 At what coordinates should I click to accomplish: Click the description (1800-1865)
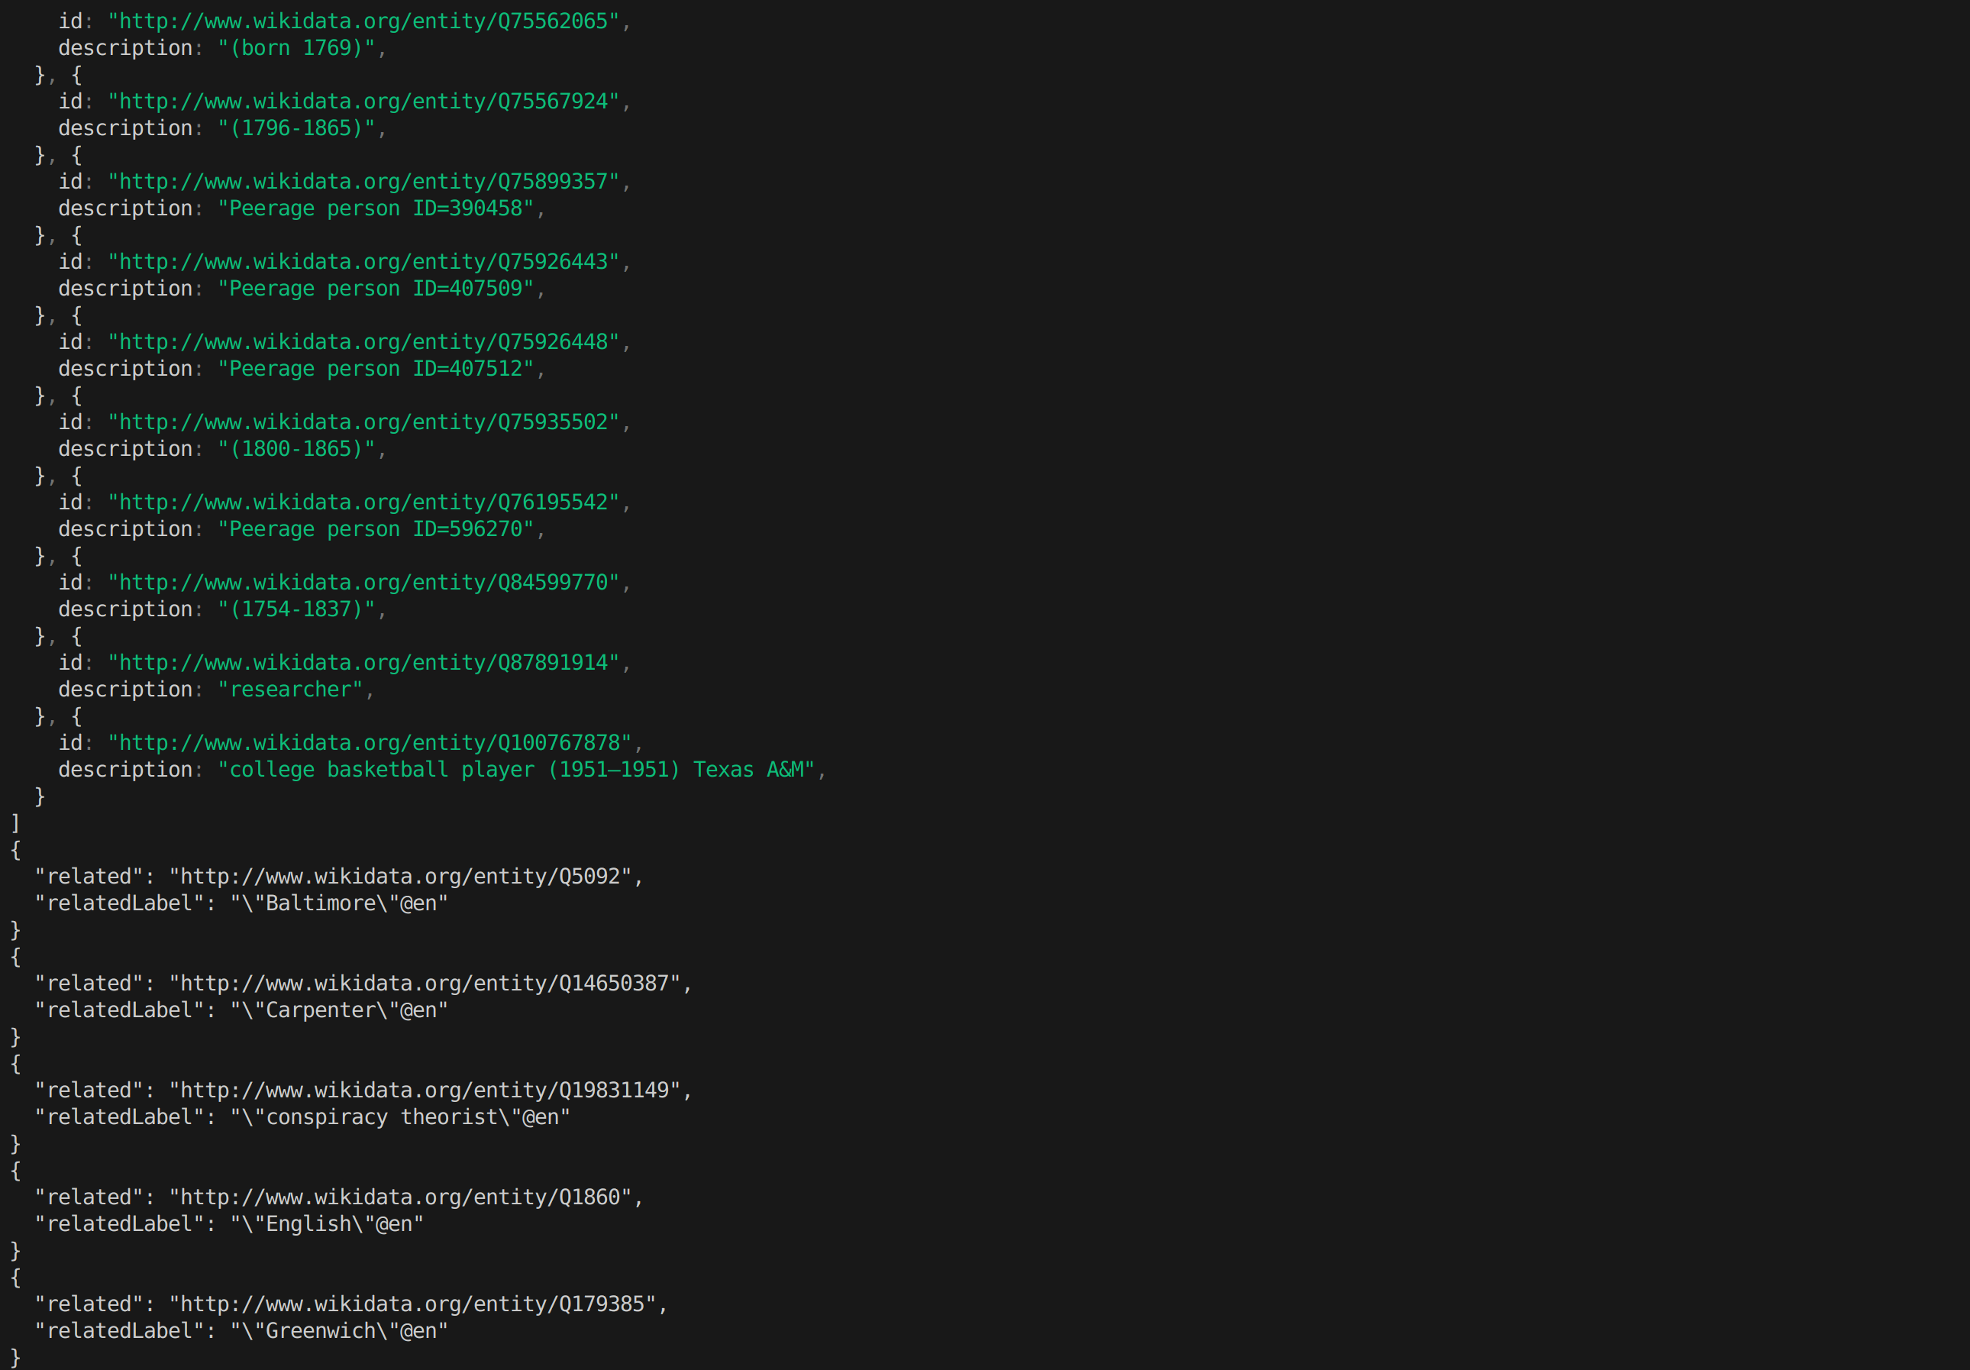click(x=296, y=449)
